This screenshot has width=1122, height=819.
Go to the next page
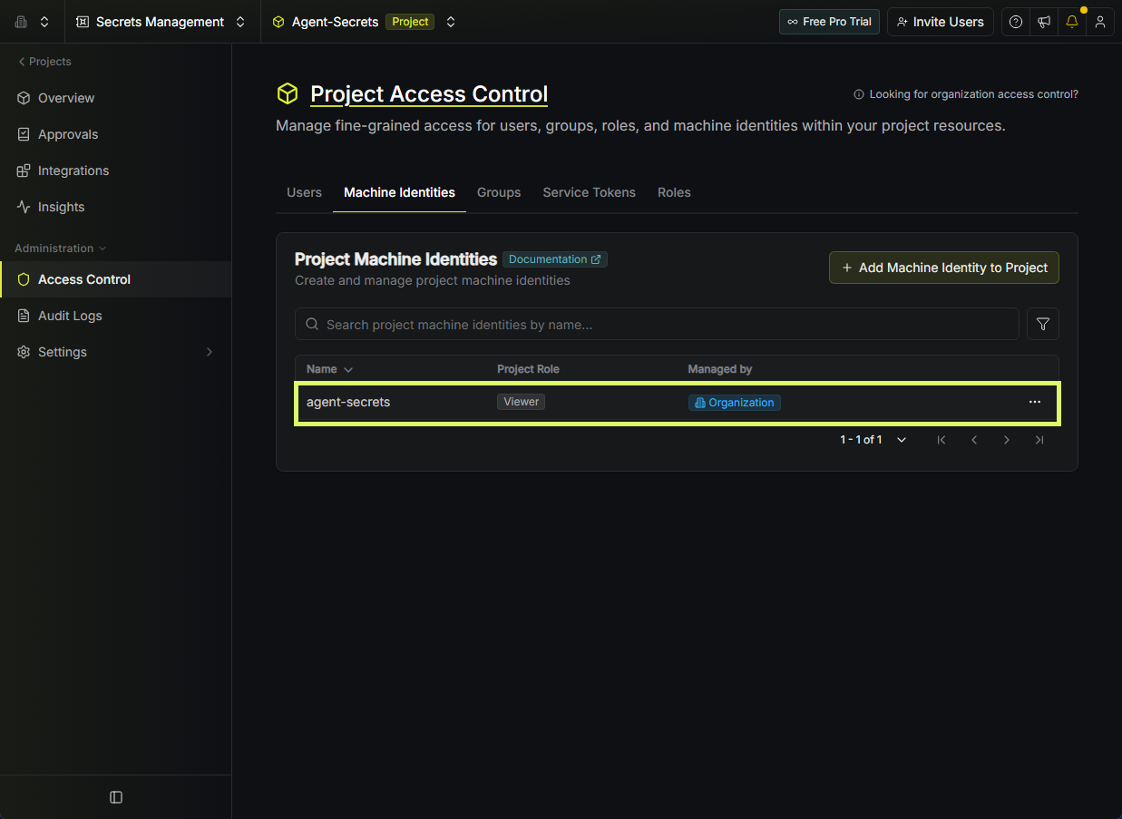click(x=1007, y=440)
